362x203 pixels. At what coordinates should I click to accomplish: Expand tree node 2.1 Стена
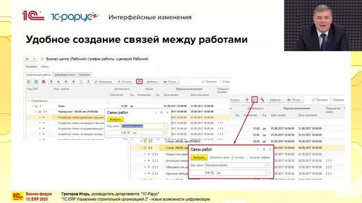pyautogui.click(x=141, y=142)
